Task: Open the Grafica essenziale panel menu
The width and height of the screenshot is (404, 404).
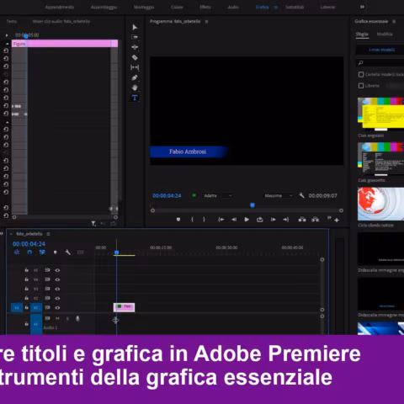Action: tap(394, 22)
